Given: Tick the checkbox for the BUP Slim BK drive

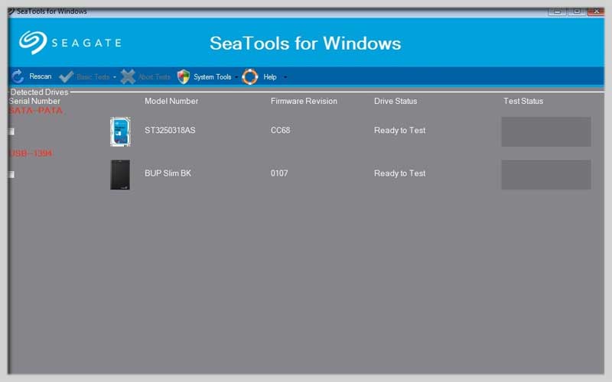Looking at the screenshot, I should (11, 174).
